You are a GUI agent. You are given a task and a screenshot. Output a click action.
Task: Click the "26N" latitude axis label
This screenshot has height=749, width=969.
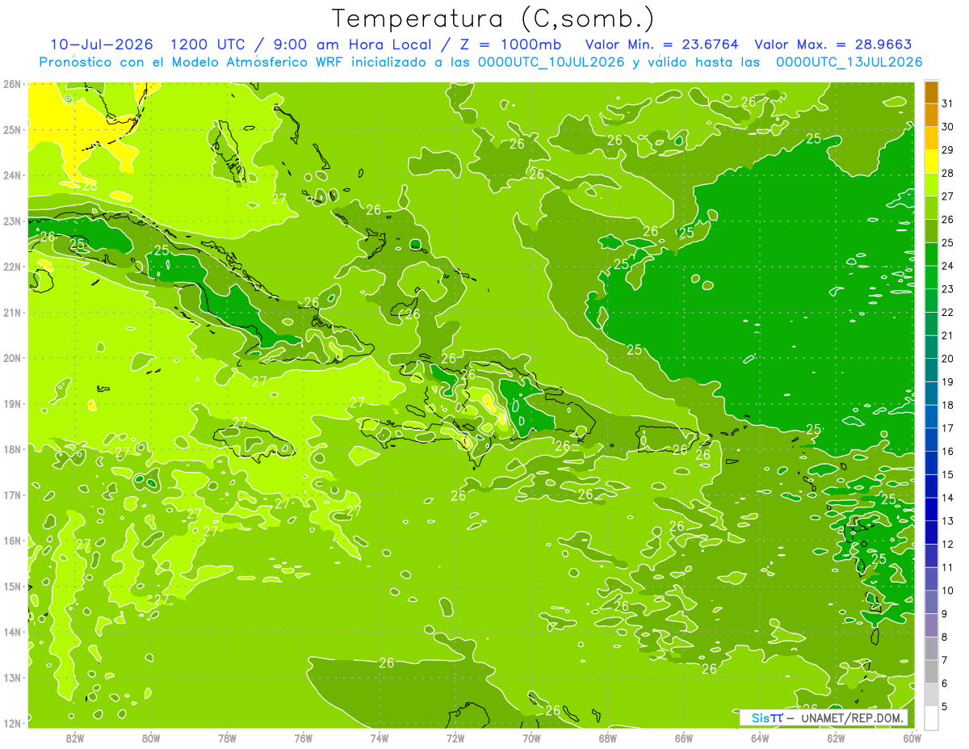pos(12,84)
